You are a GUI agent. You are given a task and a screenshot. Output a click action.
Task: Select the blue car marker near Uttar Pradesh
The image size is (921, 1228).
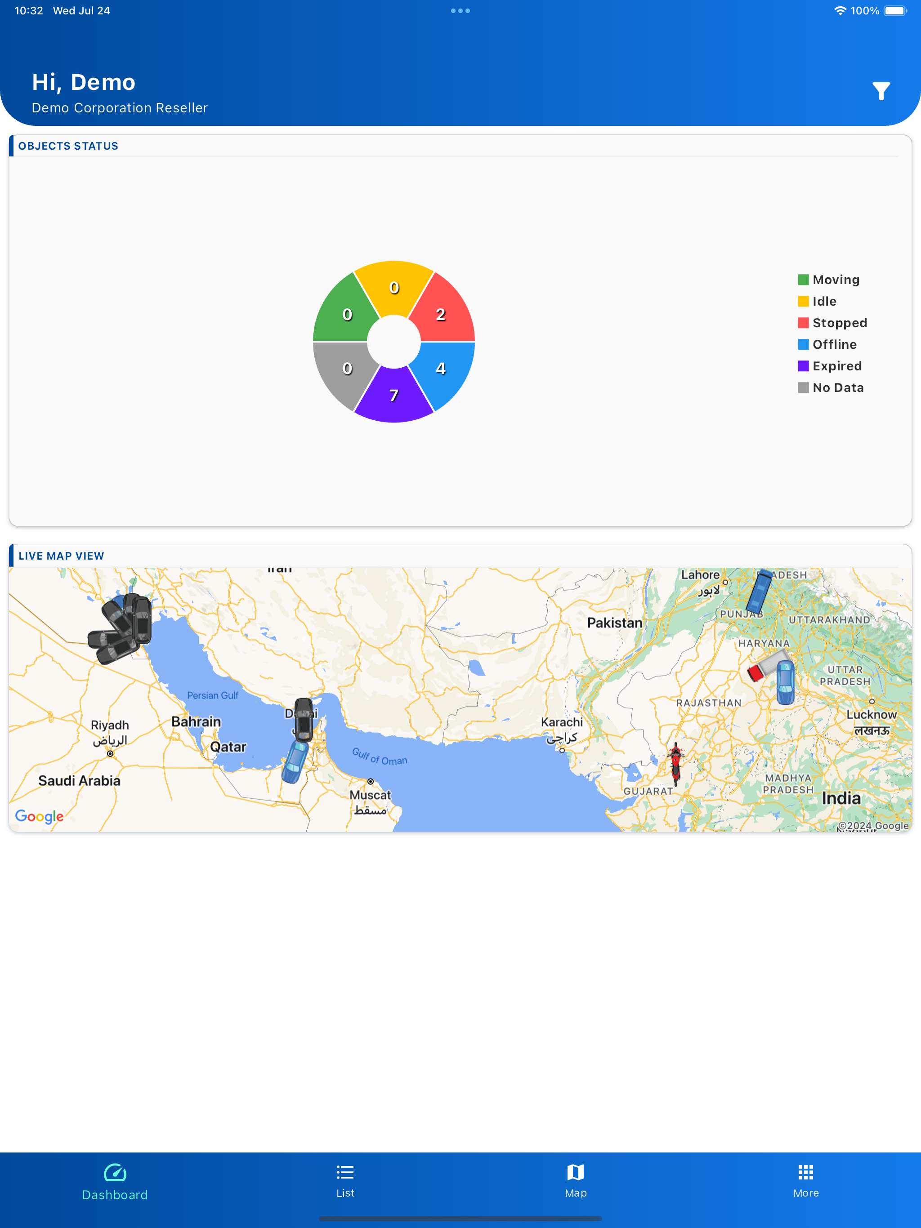click(x=785, y=682)
